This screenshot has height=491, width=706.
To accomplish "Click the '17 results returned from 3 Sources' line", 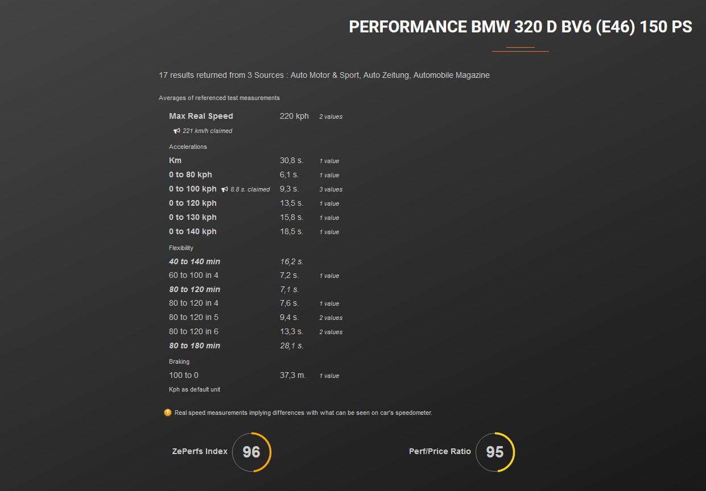I will point(324,75).
